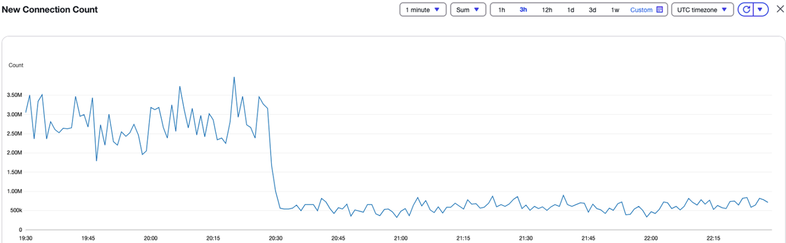Select the 1h time range
The image size is (786, 243).
502,10
